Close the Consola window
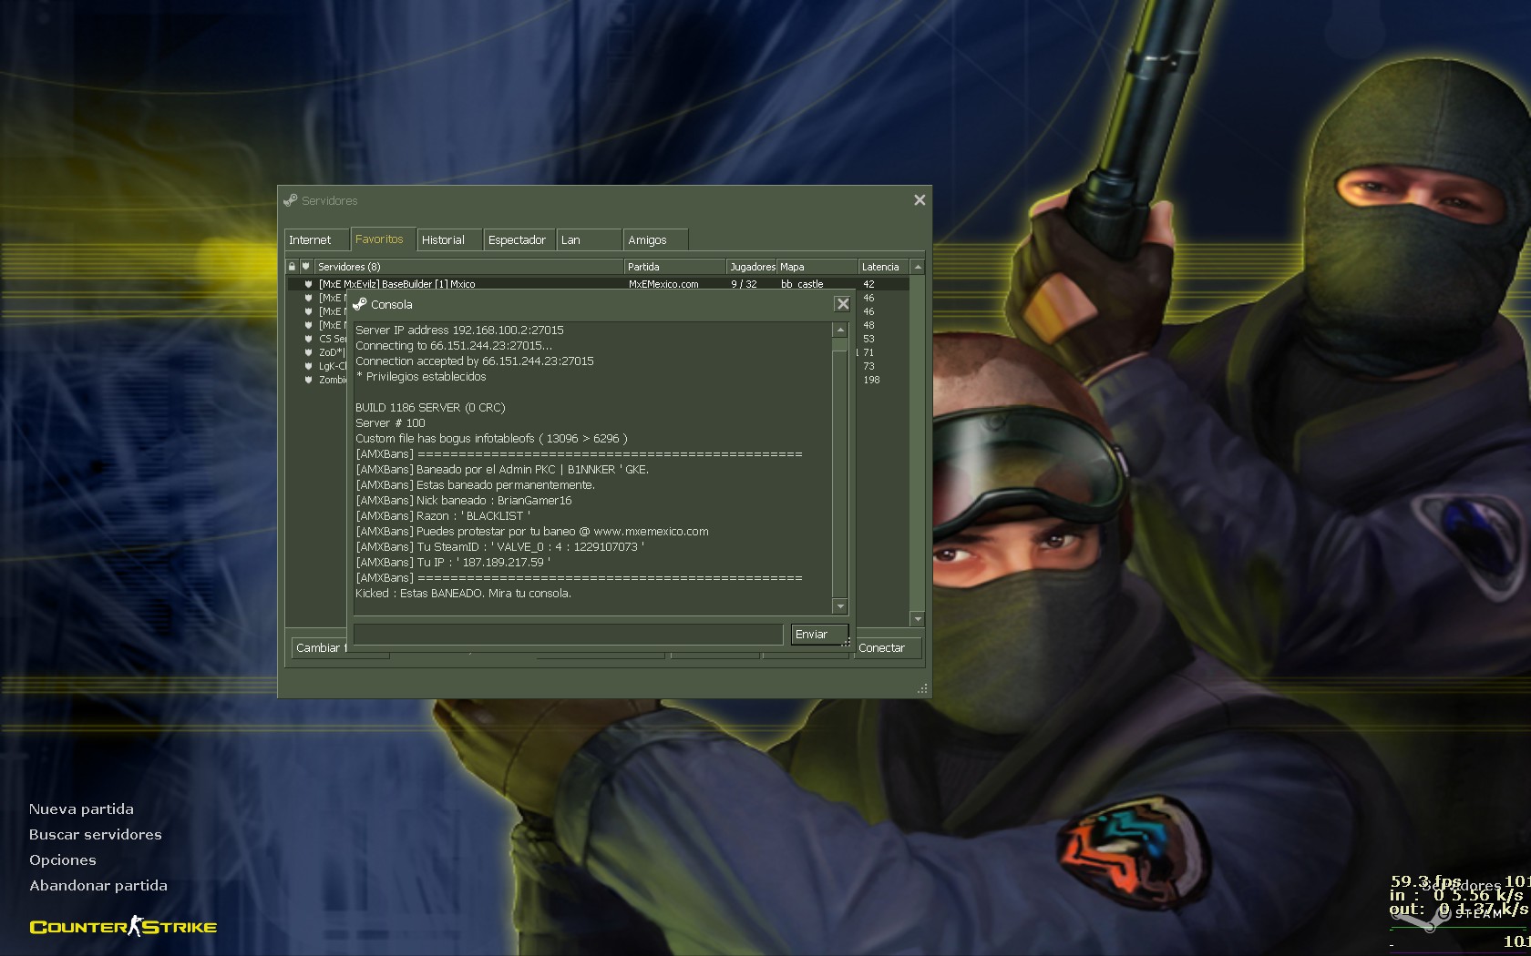Viewport: 1531px width, 956px height. pos(842,304)
